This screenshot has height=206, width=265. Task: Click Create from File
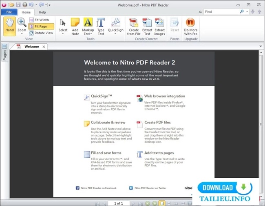click(x=134, y=27)
